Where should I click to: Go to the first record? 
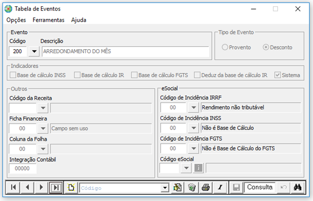pos(13,187)
